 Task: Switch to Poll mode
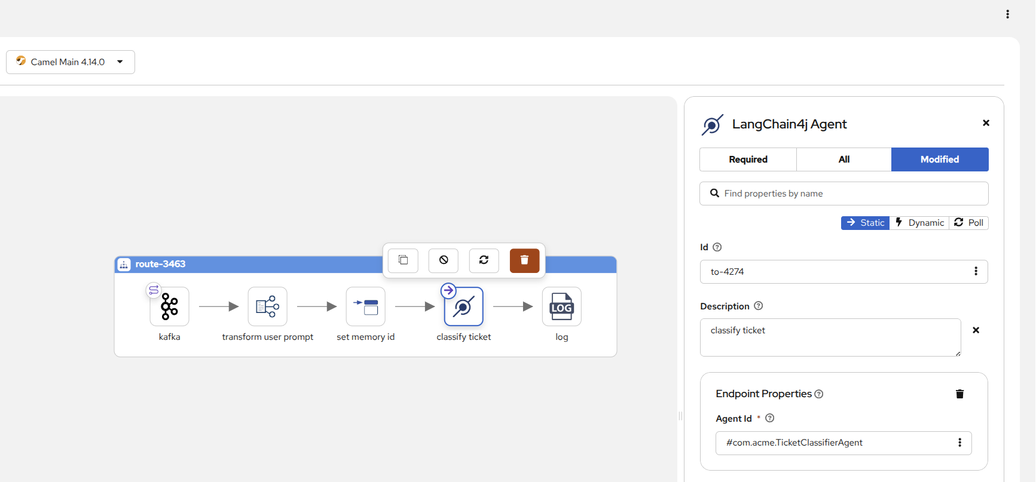click(x=969, y=223)
